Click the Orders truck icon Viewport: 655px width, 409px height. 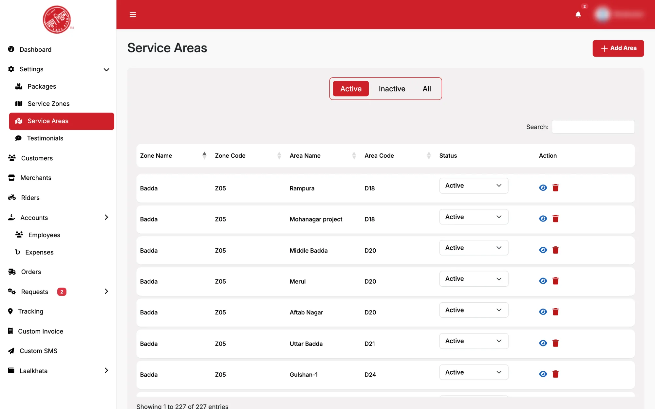pyautogui.click(x=12, y=272)
